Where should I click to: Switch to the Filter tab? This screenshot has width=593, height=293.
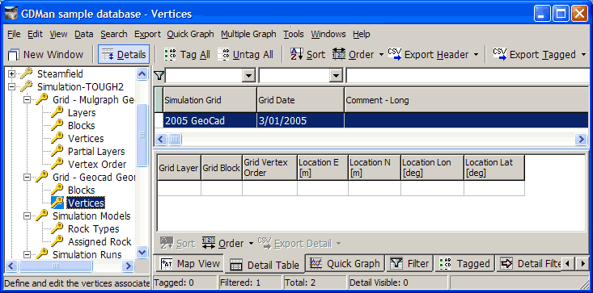coord(409,264)
